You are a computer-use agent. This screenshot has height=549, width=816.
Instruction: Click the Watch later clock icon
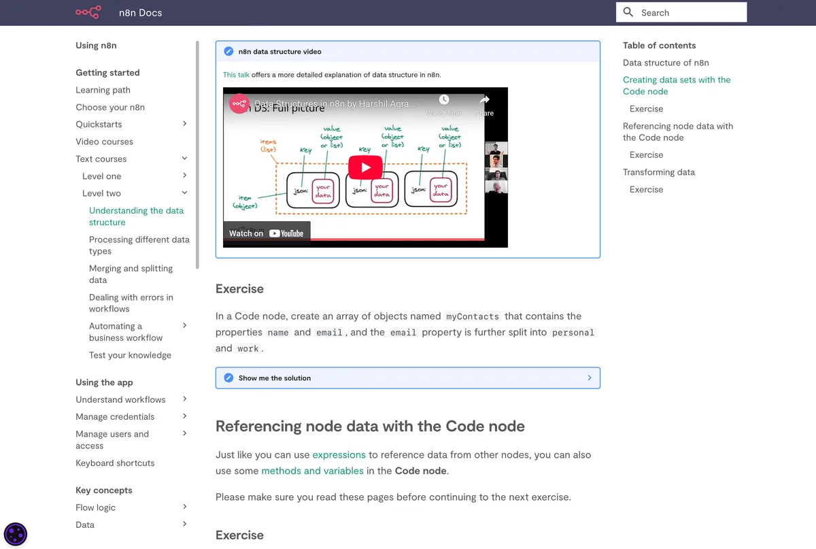point(443,100)
